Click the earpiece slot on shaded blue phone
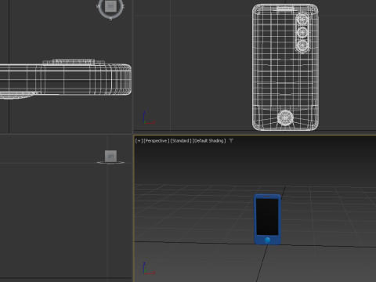Image resolution: width=376 pixels, height=282 pixels. coord(267,197)
